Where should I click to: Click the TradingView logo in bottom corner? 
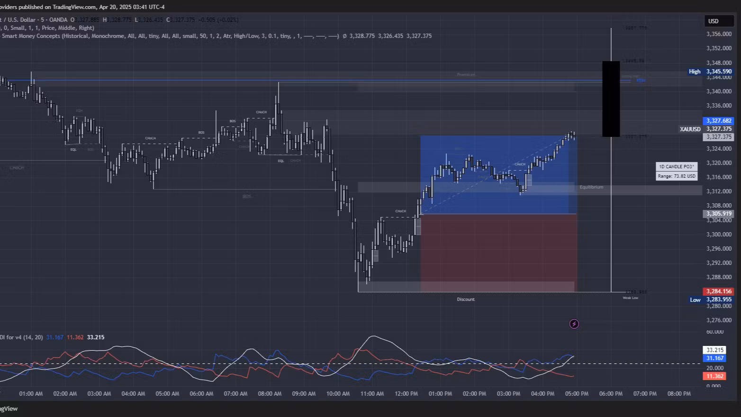tap(9, 408)
